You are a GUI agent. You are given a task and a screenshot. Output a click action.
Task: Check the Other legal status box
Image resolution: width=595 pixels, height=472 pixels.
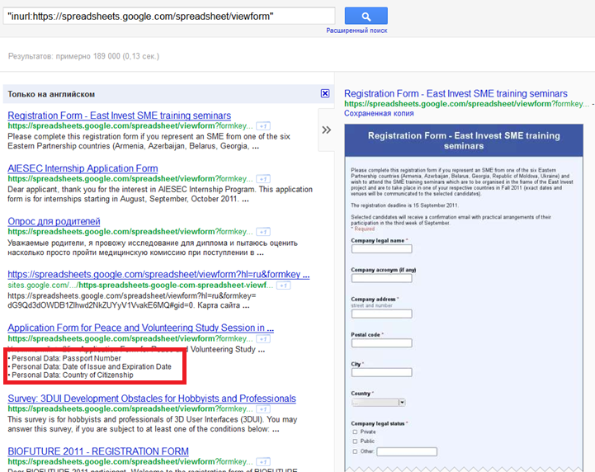click(x=355, y=451)
